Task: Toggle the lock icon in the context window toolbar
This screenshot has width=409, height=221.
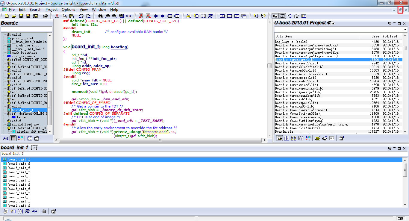Action: coord(44,211)
